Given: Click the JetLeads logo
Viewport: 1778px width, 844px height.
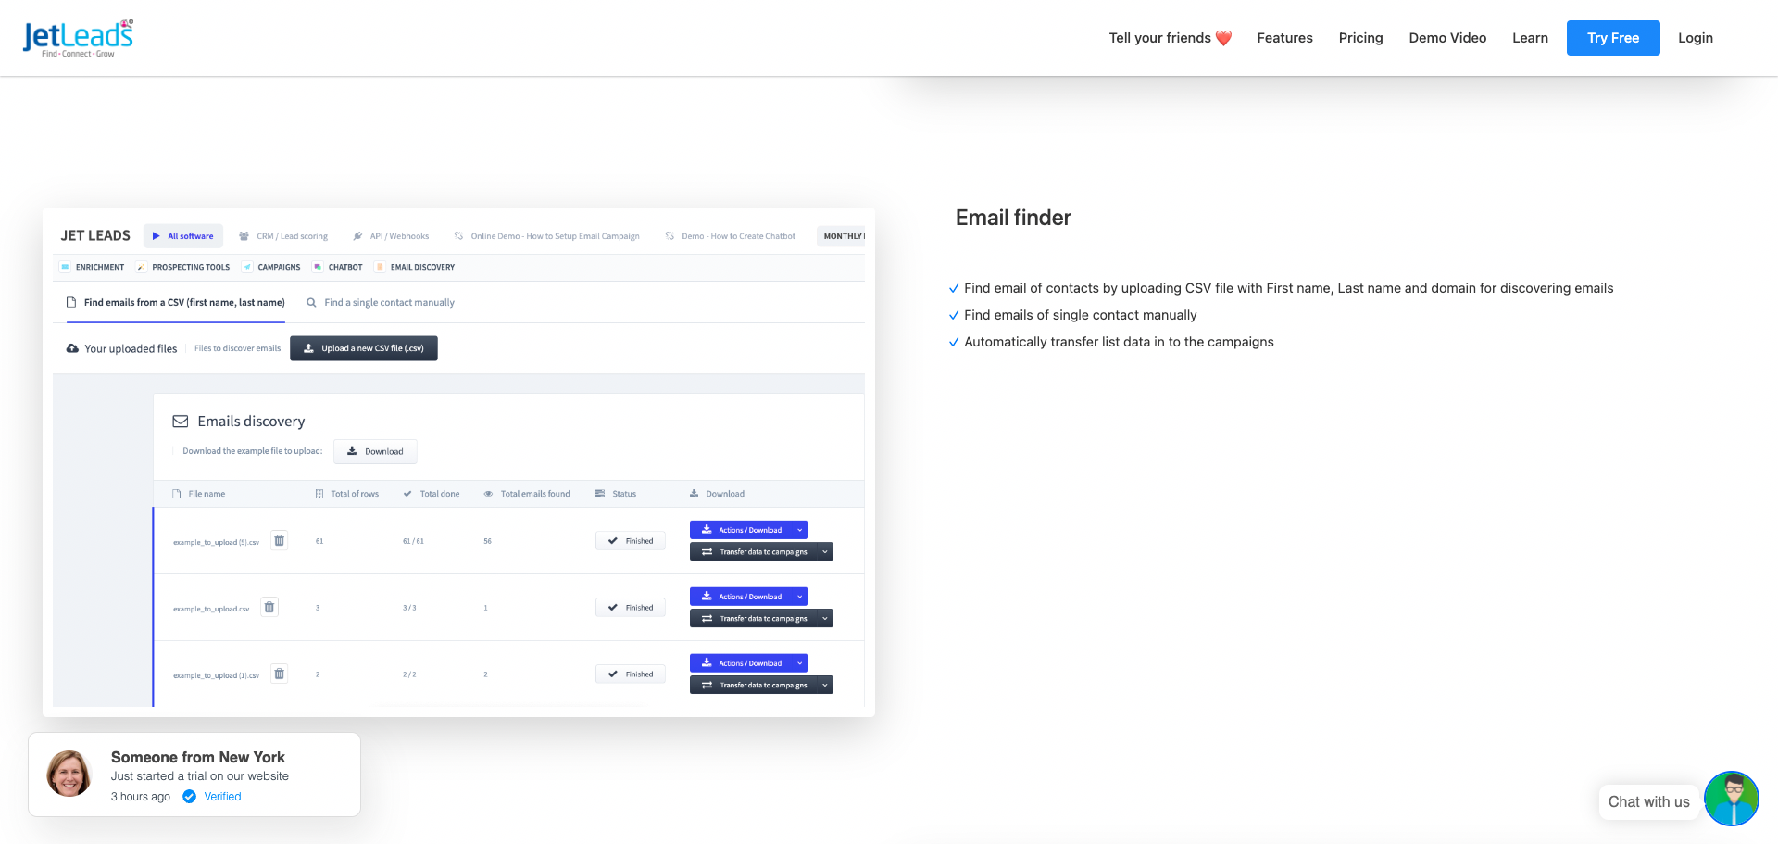Looking at the screenshot, I should (x=78, y=38).
